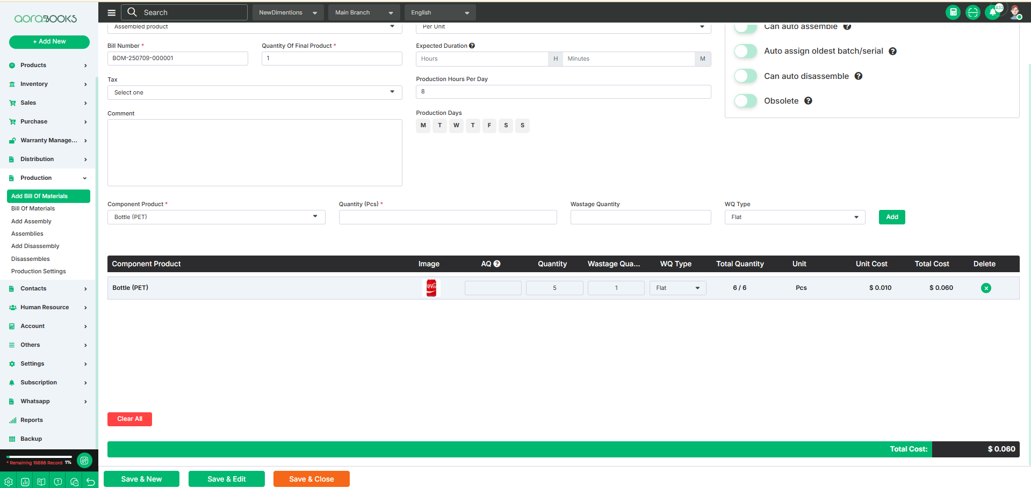Open notifications bell with 432 badge
This screenshot has width=1031, height=488.
(x=993, y=12)
